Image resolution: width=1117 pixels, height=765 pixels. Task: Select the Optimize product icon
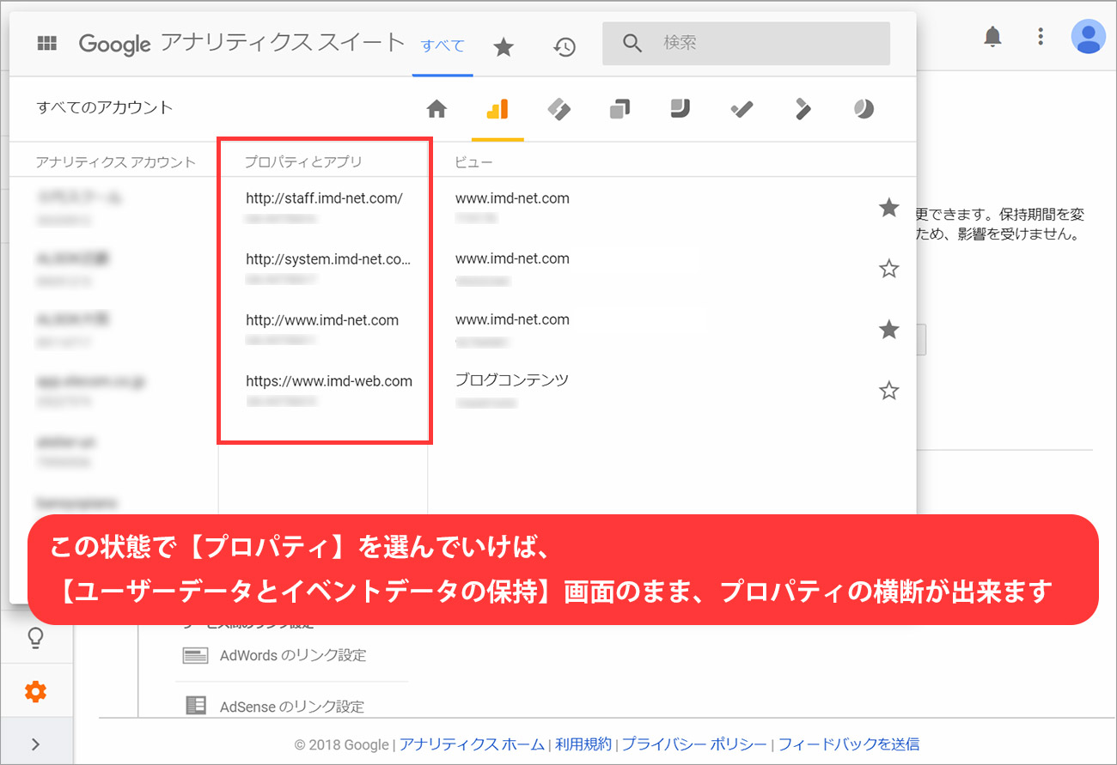[x=620, y=109]
